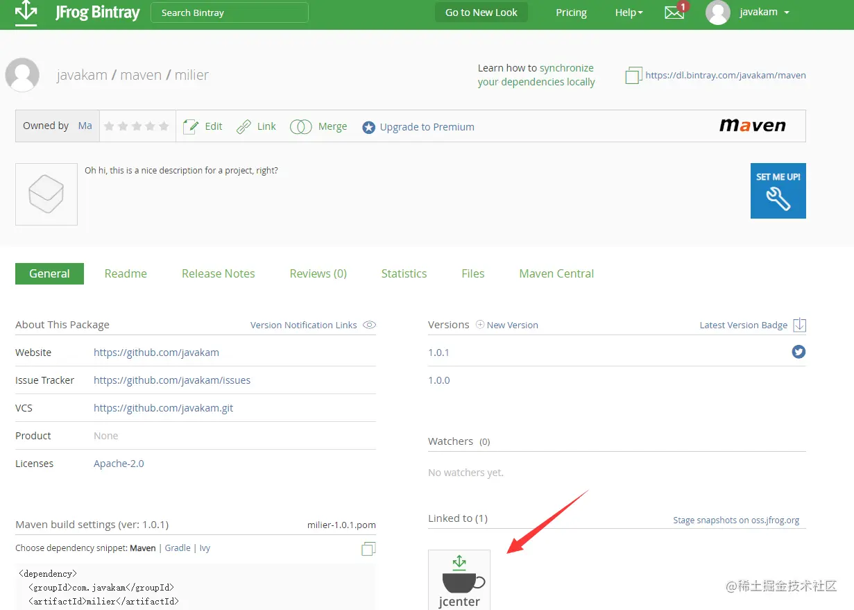Open the Maven Central tab
854x610 pixels.
(556, 273)
